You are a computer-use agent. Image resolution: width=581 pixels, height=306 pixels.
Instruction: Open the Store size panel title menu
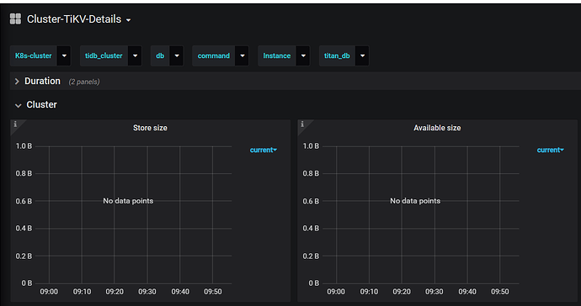click(150, 128)
